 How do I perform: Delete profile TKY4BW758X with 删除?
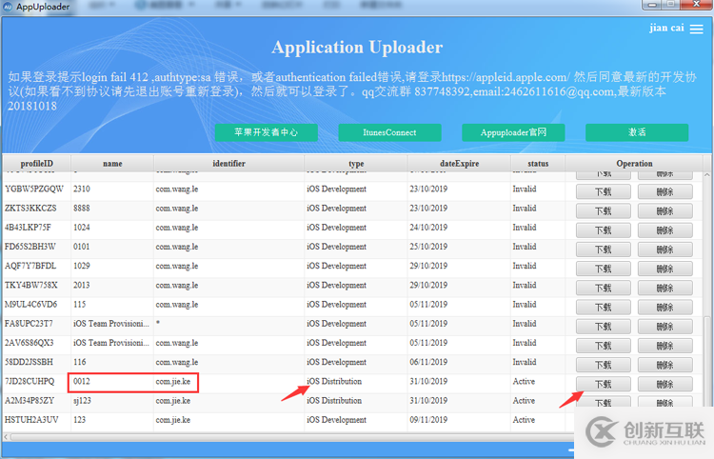[x=664, y=289]
